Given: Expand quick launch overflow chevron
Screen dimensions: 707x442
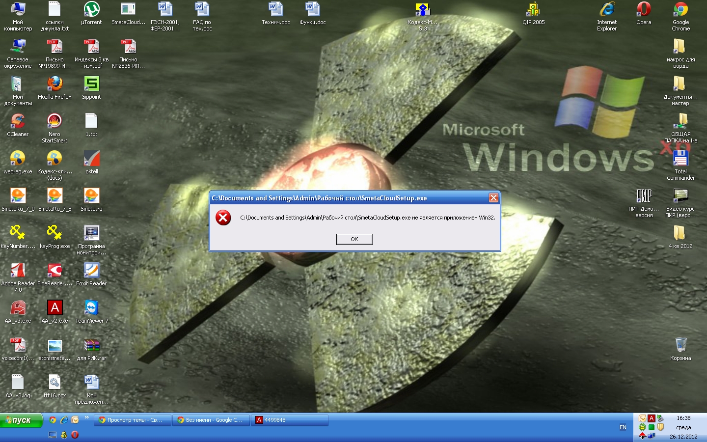Looking at the screenshot, I should 87,418.
